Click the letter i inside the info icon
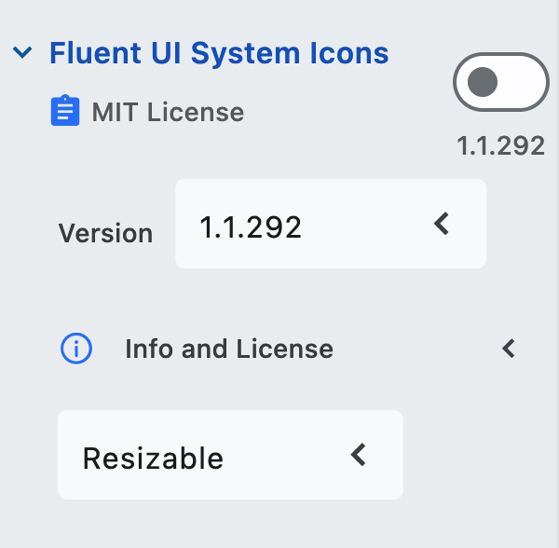Viewport: 559px width, 548px height. click(76, 349)
